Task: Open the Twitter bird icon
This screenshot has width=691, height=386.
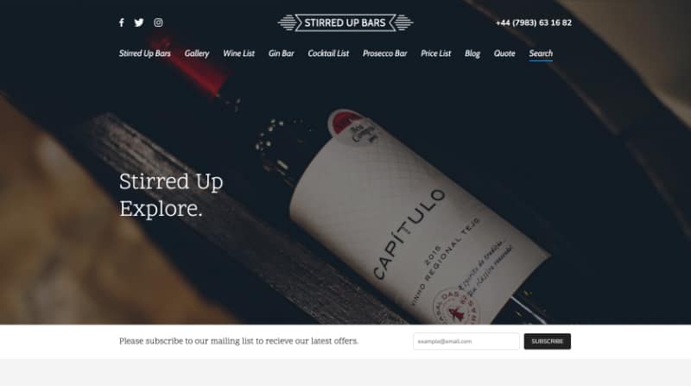Action: click(139, 22)
